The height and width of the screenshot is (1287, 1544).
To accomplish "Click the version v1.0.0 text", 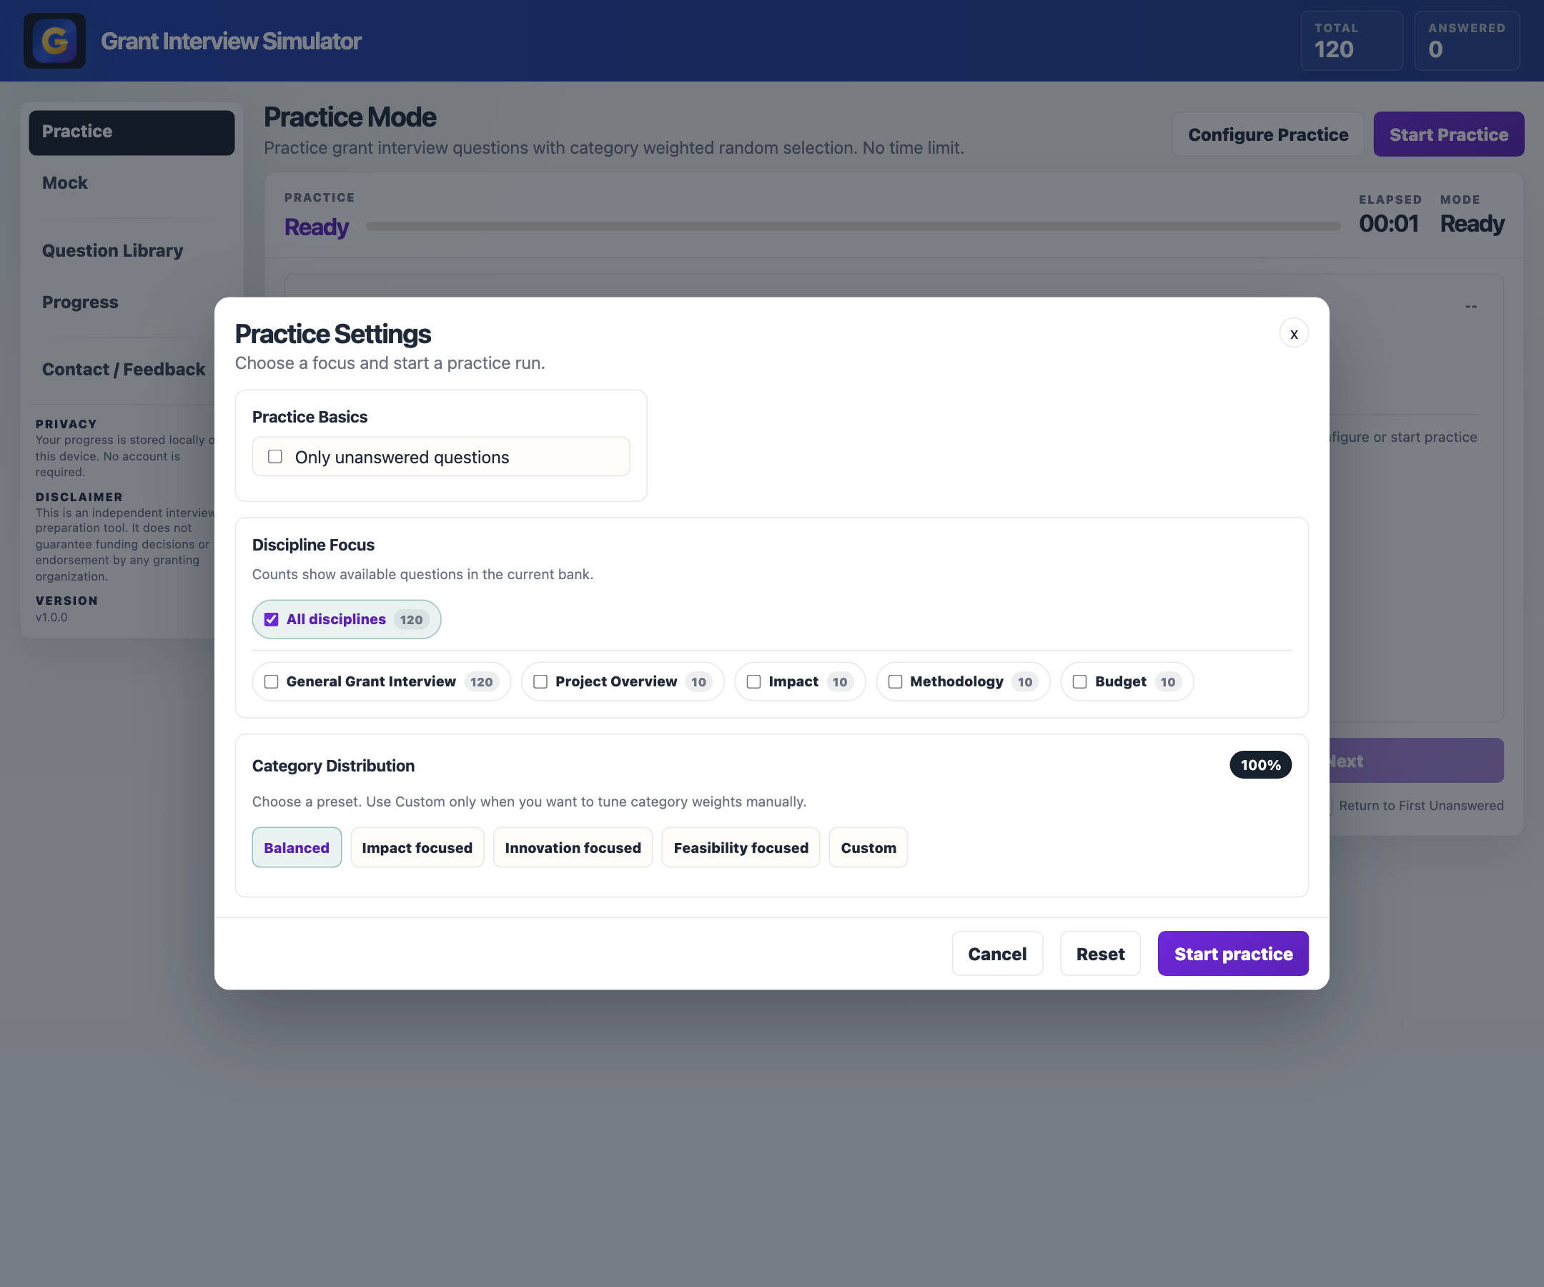I will (x=51, y=617).
